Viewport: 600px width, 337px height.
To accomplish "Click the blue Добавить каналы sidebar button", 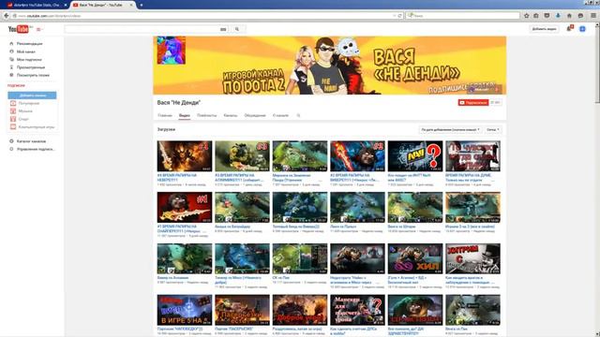I will [32, 95].
